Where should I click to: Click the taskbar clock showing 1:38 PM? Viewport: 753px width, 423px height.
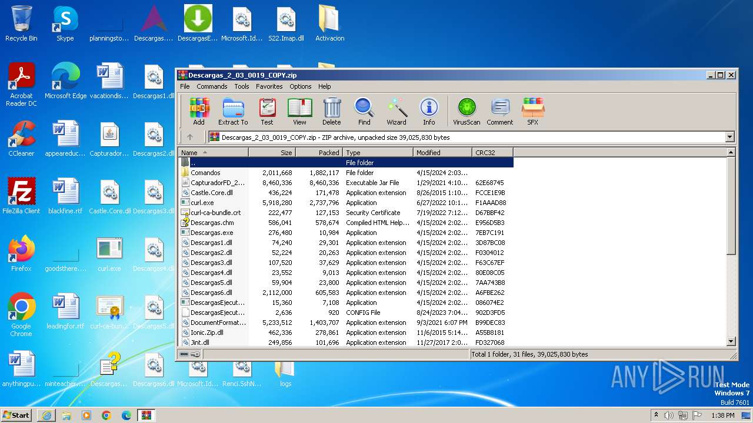click(x=722, y=415)
